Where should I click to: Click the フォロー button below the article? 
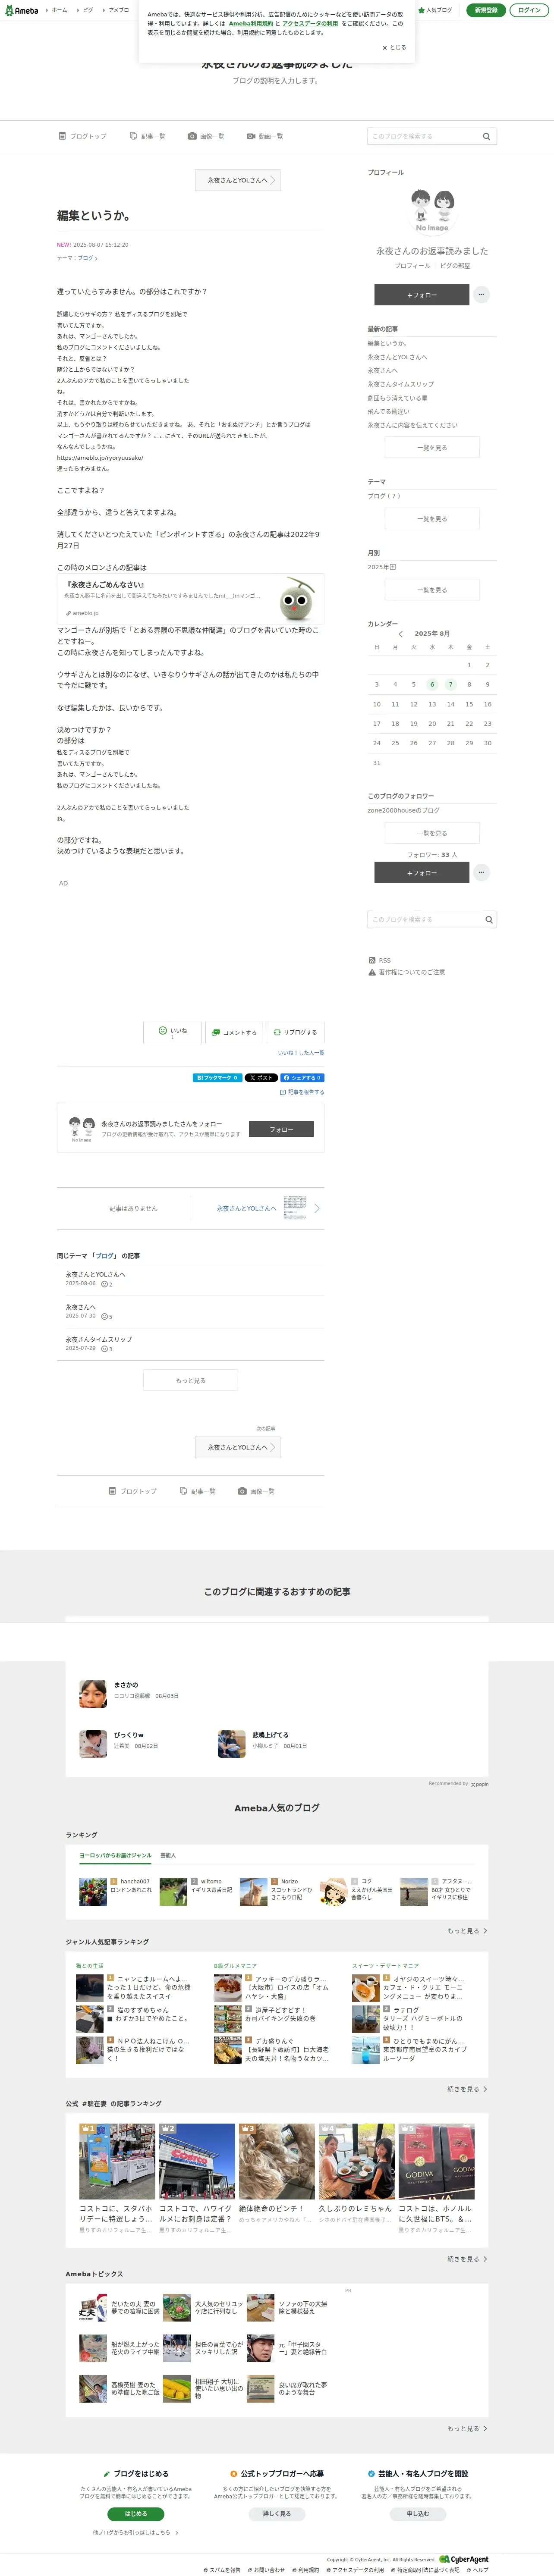coord(281,1129)
